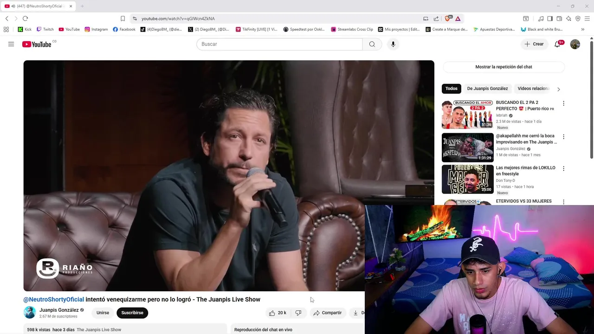Viewport: 594px width, 334px height.
Task: Open the Juanpis González channel avatar
Action: tap(30, 313)
